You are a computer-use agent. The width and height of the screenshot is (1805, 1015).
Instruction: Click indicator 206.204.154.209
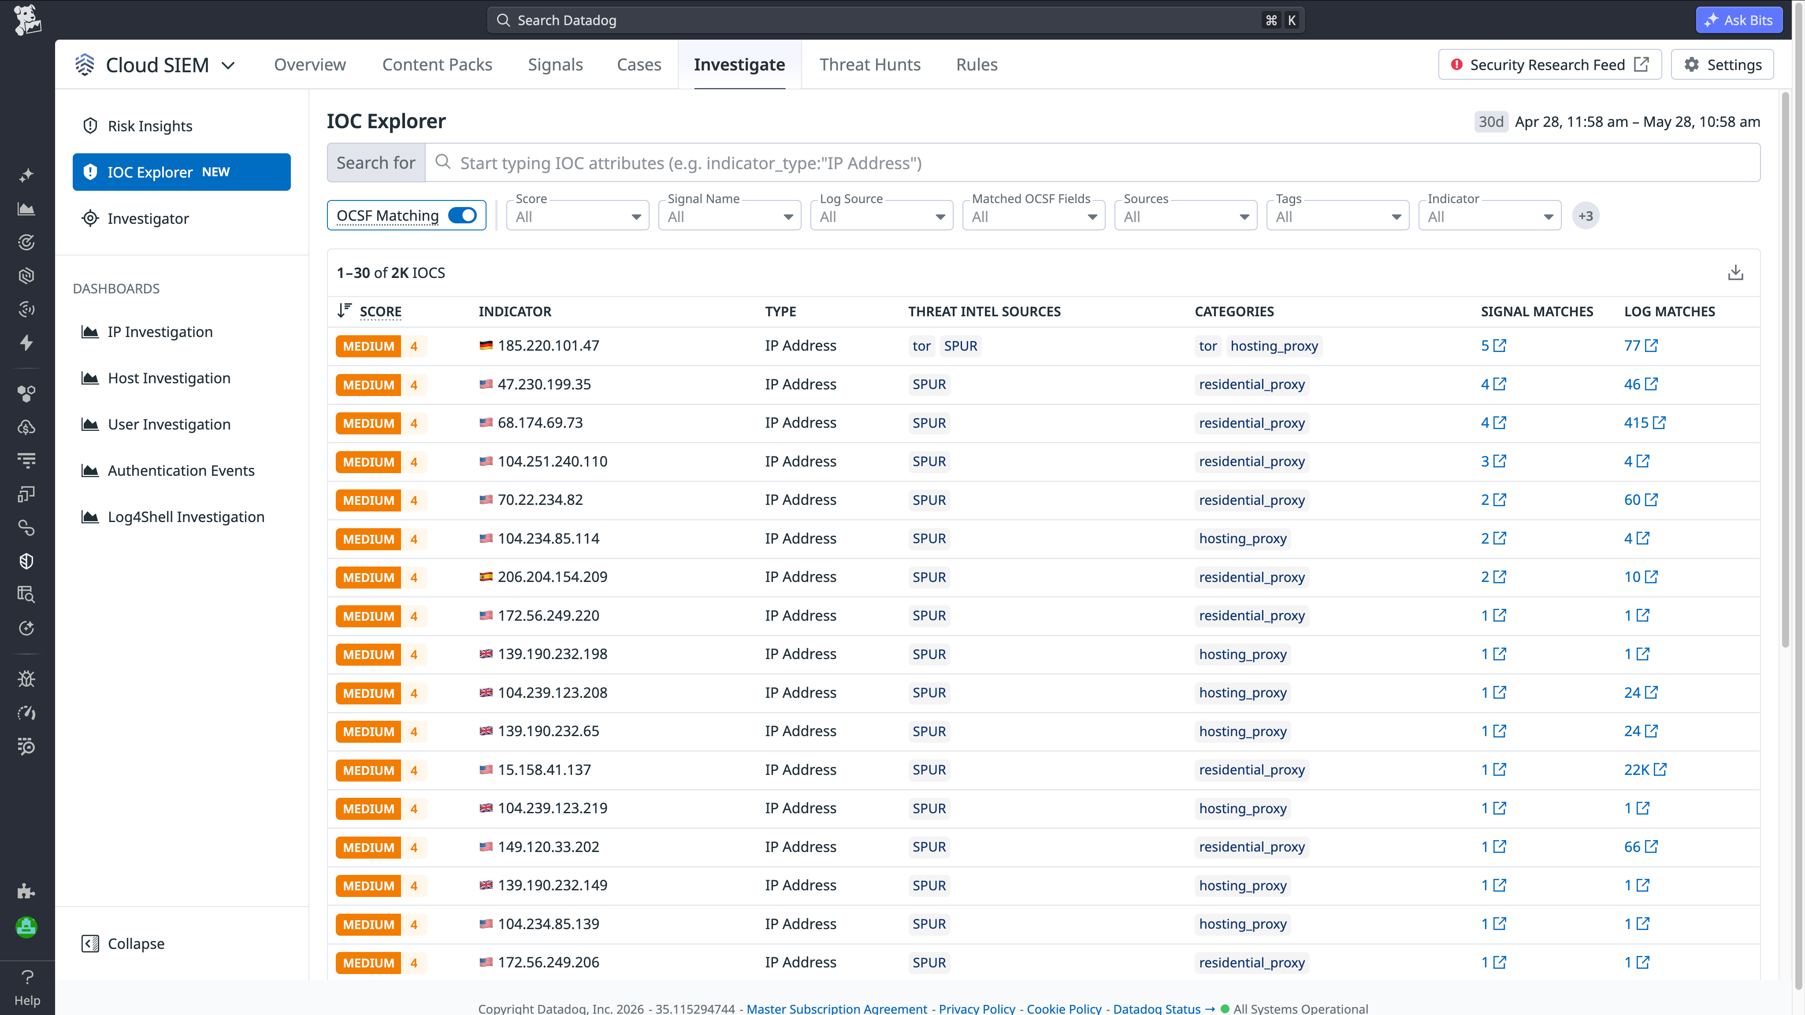pyautogui.click(x=552, y=577)
